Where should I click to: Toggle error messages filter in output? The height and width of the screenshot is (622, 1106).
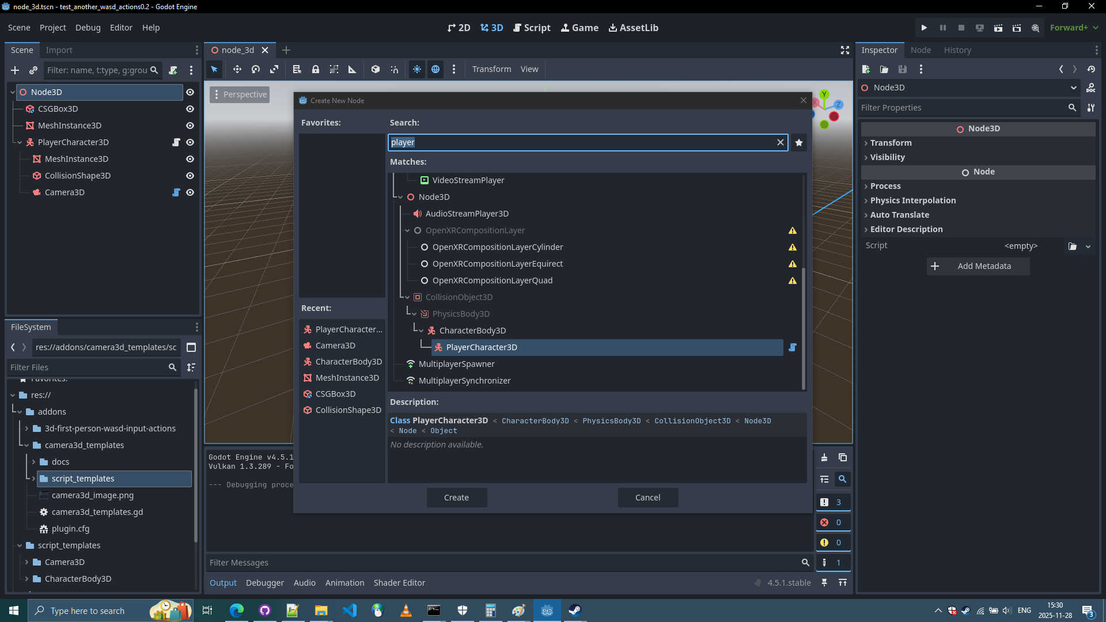click(832, 522)
